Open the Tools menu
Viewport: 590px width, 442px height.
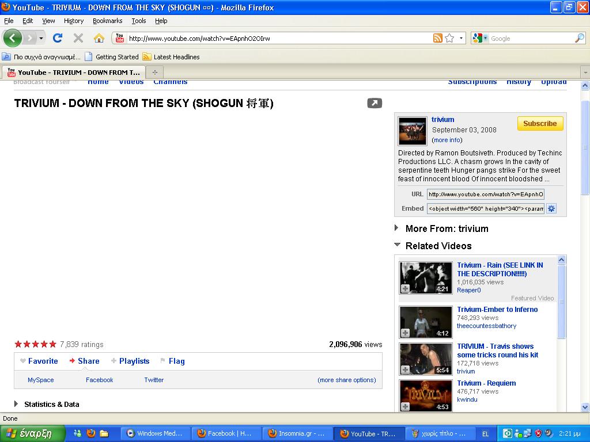point(139,21)
